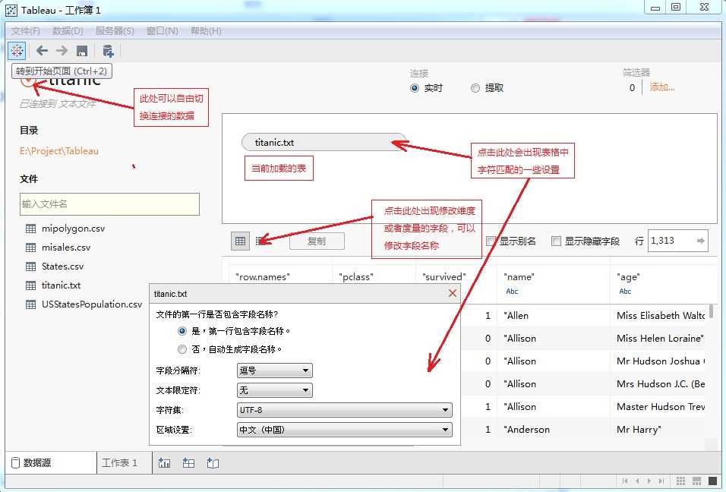Click the "row.names" column header
726x492 pixels.
click(x=263, y=277)
